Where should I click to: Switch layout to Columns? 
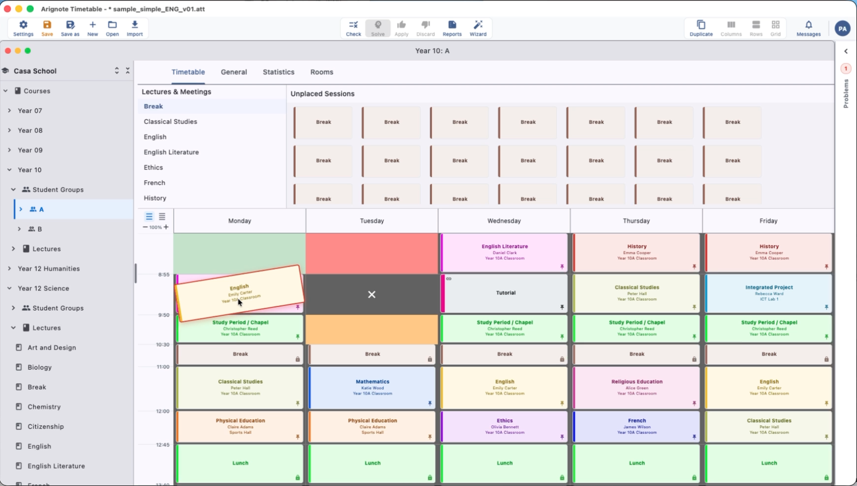pyautogui.click(x=731, y=28)
